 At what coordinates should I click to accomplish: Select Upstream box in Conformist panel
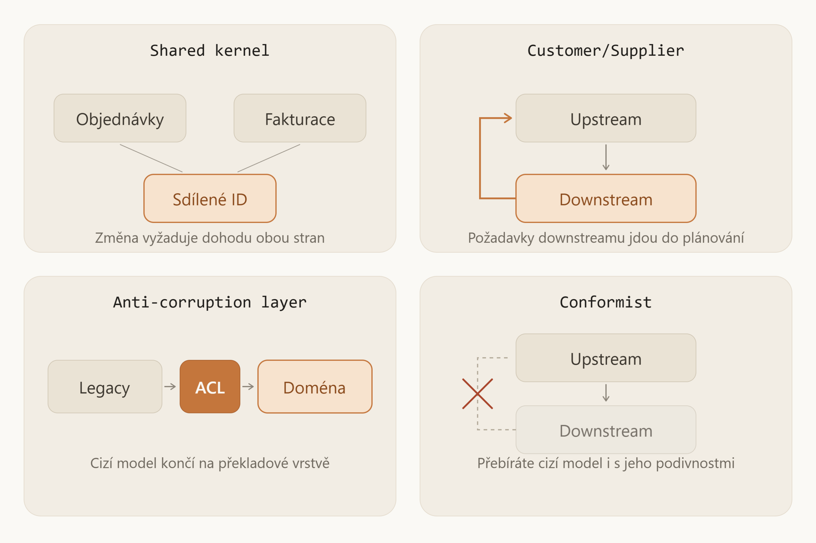pos(606,358)
